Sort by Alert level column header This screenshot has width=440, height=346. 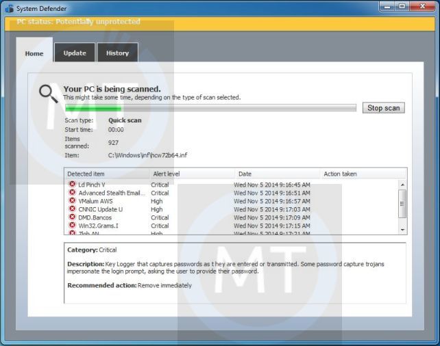192,174
